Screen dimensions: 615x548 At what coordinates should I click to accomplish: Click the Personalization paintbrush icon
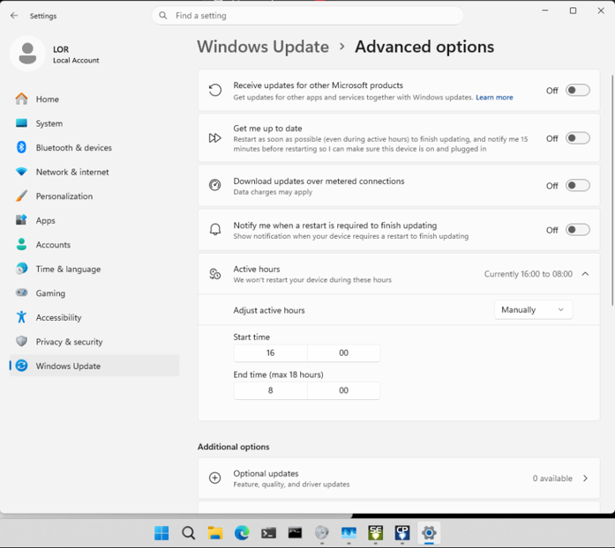click(x=21, y=196)
